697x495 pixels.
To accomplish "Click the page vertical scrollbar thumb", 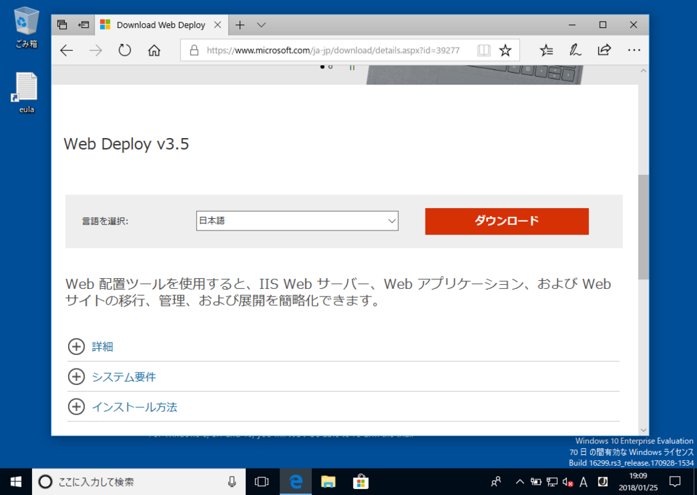I will [x=643, y=226].
